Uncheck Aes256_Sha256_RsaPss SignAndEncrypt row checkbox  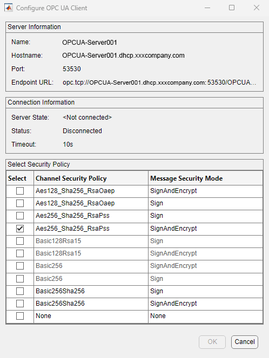[x=20, y=228]
